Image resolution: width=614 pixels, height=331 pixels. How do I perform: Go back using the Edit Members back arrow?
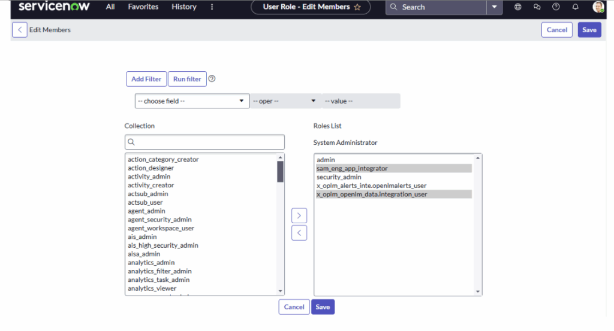point(20,30)
